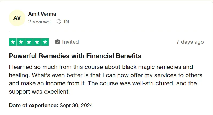This screenshot has width=213, height=115.
Task: Click the middle third rating star
Action: coord(29,42)
